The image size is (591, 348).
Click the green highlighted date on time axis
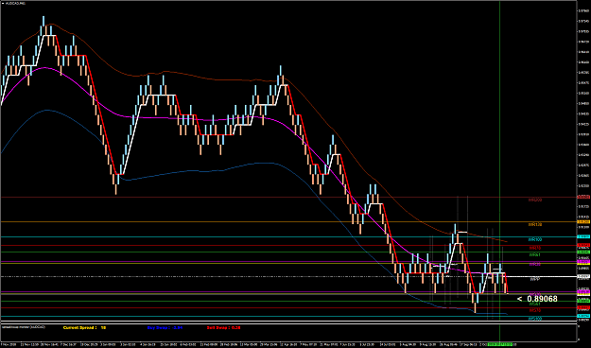point(500,344)
